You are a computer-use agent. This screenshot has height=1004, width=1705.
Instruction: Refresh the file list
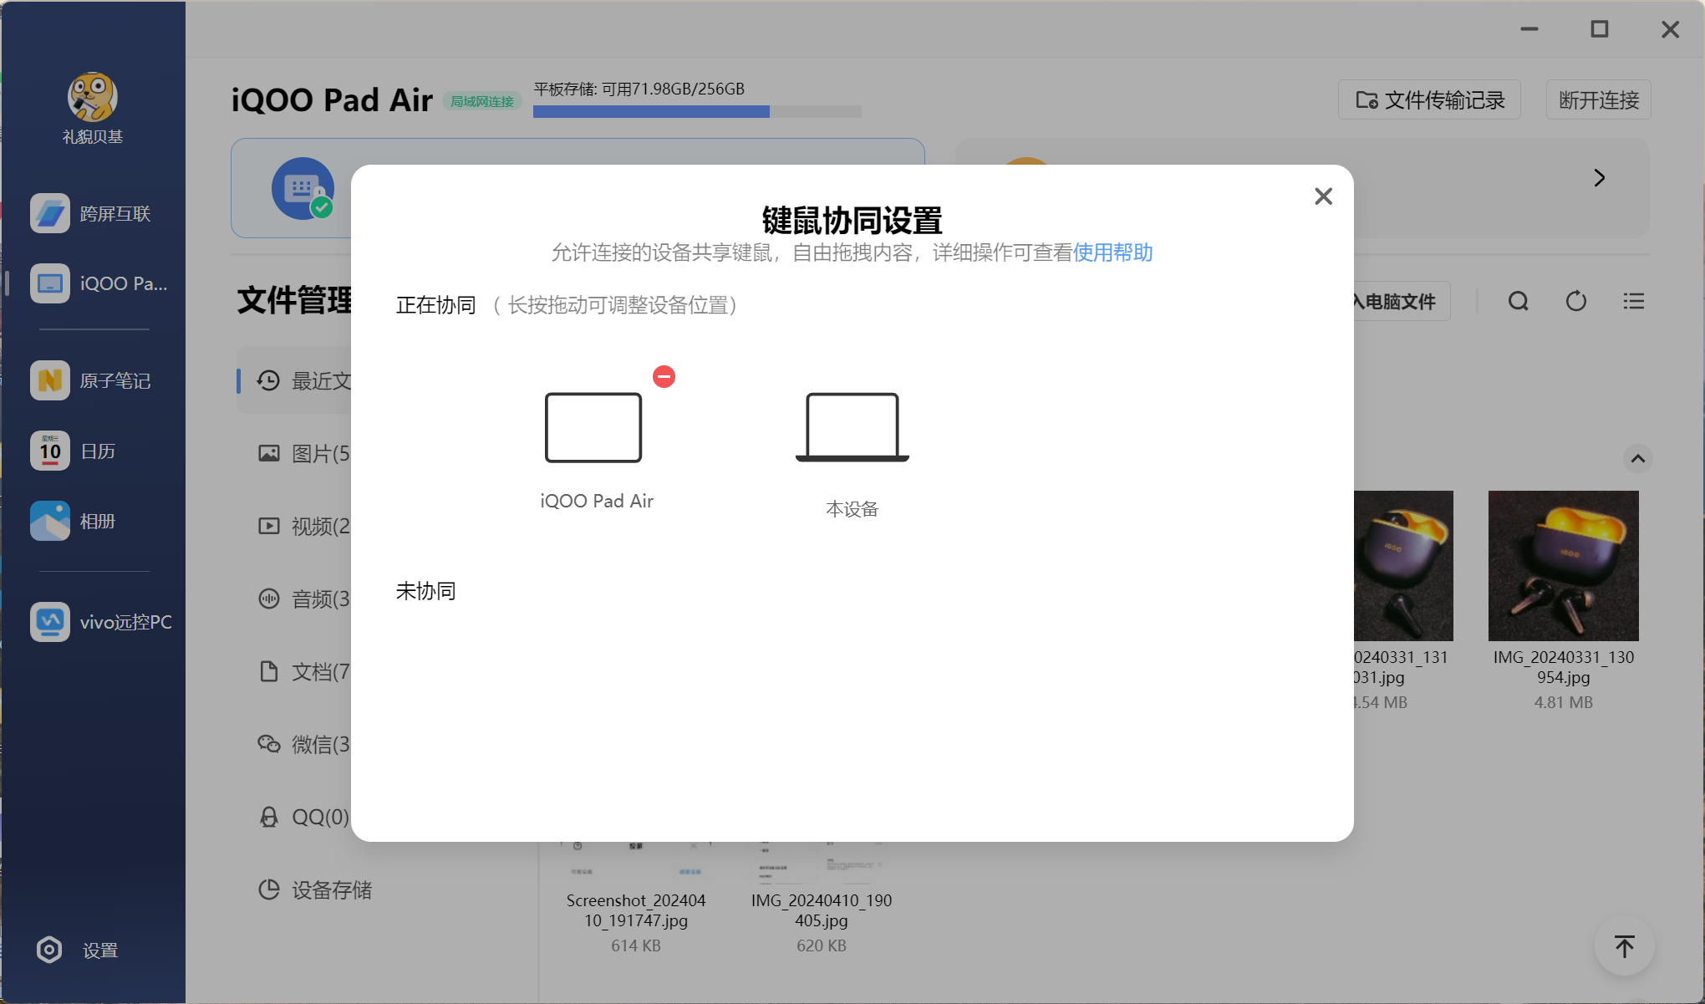click(1575, 301)
